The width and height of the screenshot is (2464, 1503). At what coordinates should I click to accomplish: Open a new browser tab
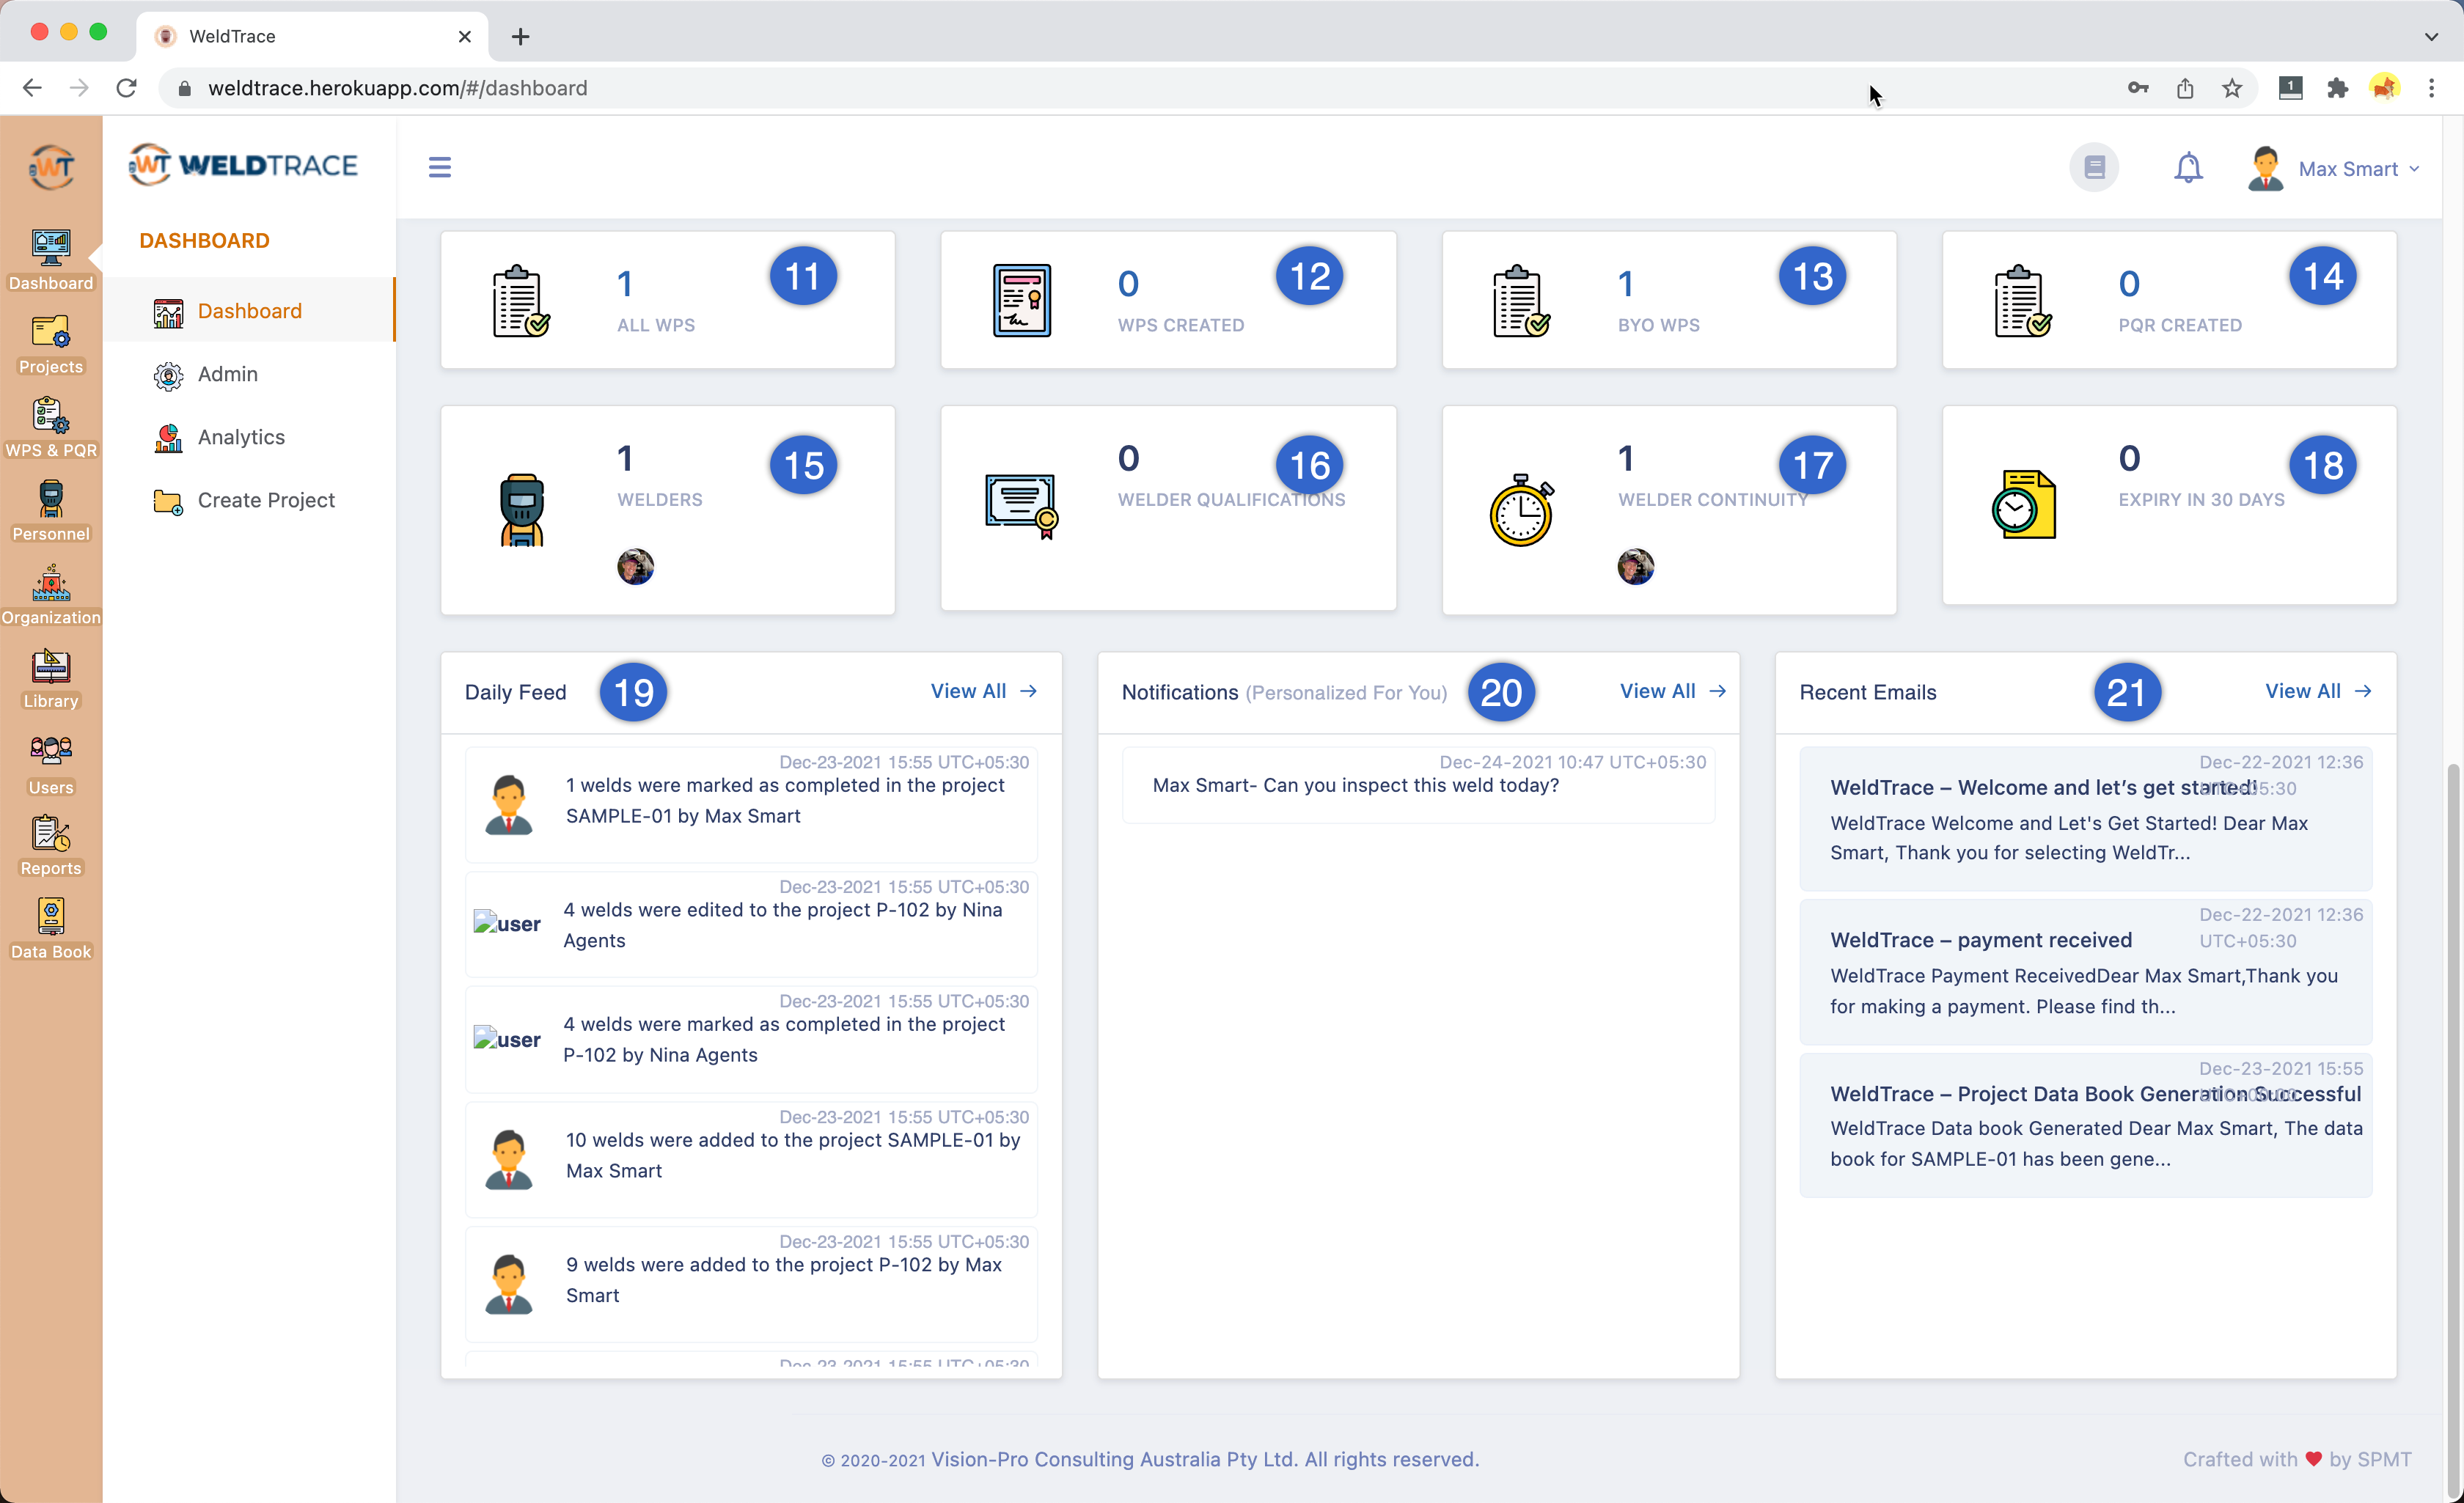point(520,37)
